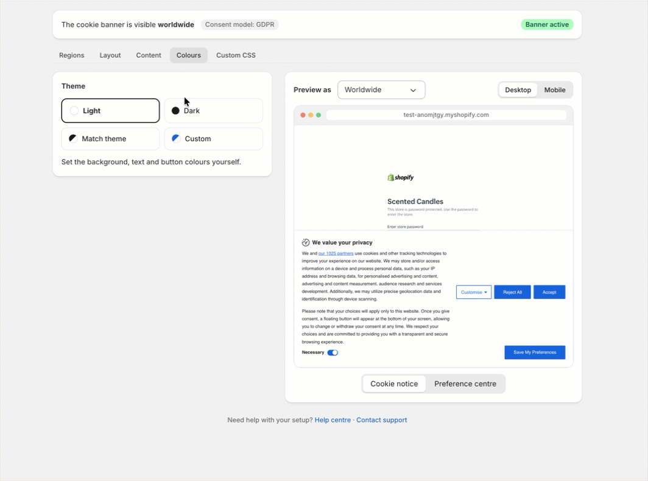The height and width of the screenshot is (481, 648).
Task: Pick the Match theme option
Action: pyautogui.click(x=110, y=139)
